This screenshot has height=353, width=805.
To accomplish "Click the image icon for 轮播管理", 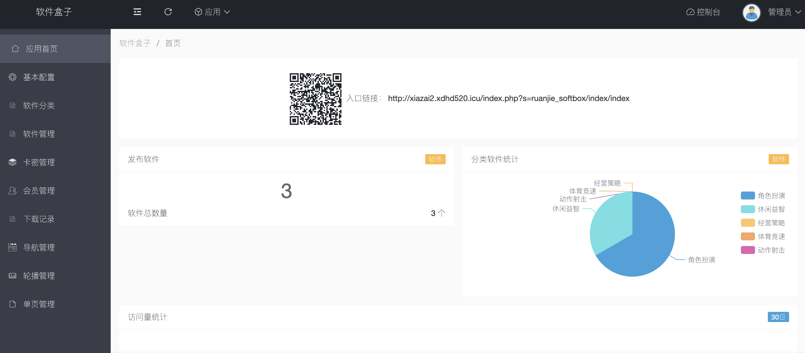I will tap(12, 276).
